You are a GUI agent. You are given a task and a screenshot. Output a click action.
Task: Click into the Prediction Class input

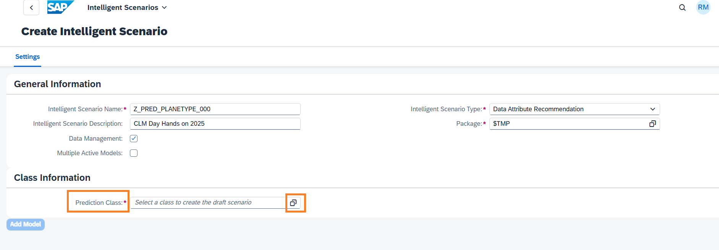pyautogui.click(x=208, y=203)
